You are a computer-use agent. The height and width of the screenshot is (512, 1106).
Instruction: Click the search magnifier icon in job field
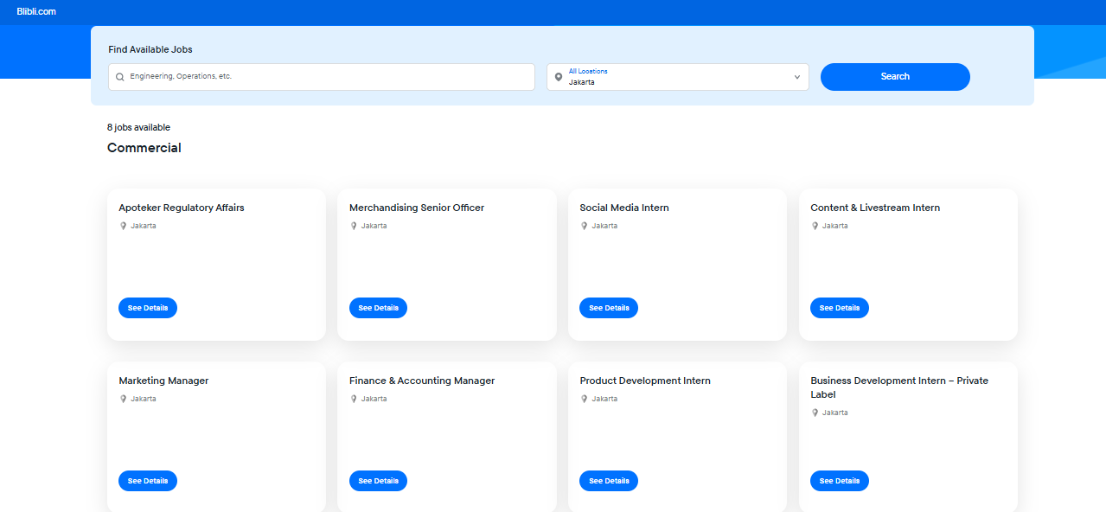(x=120, y=77)
